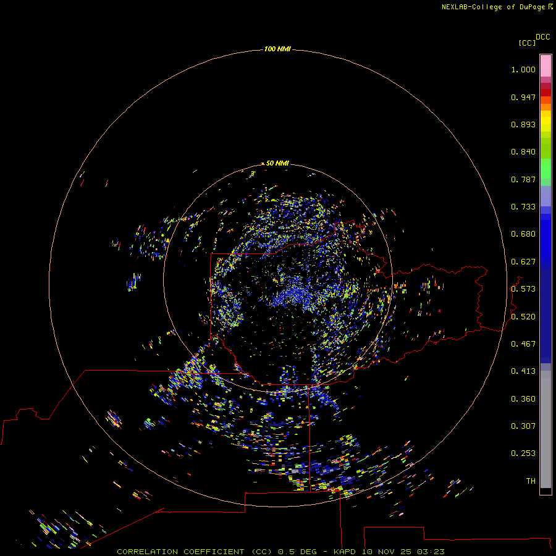
Task: Click the 0.307 legend value
Action: [523, 426]
